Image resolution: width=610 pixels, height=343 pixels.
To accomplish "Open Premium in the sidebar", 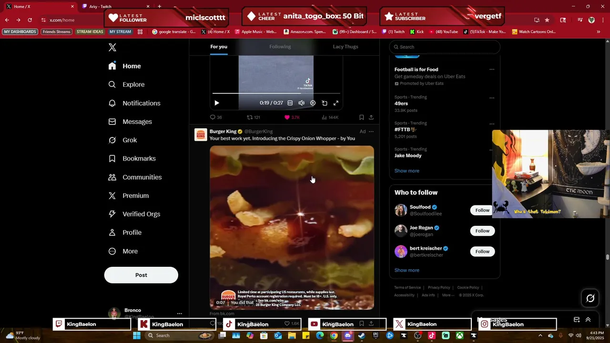I will point(128,195).
